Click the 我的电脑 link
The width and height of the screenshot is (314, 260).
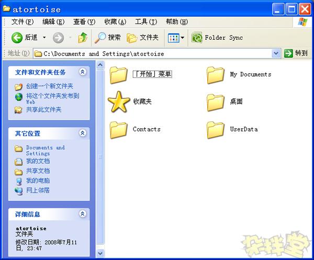[38, 180]
